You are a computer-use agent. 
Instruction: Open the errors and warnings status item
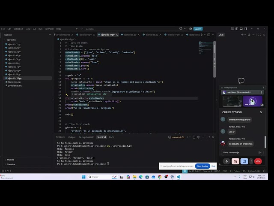pyautogui.click(x=6, y=171)
